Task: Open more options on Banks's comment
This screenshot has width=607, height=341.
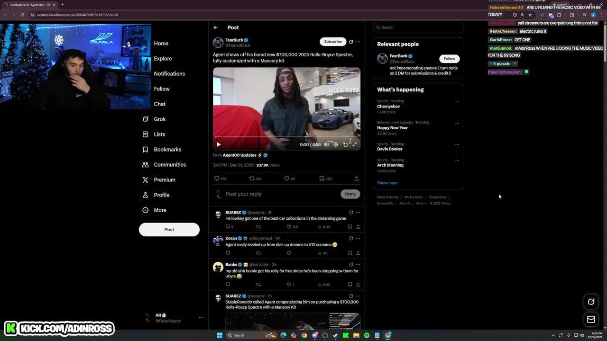Action: tap(358, 265)
